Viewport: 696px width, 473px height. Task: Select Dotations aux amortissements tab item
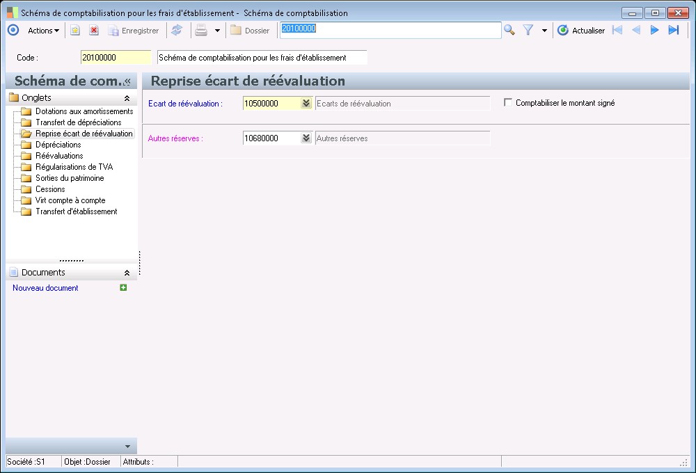[x=84, y=111]
